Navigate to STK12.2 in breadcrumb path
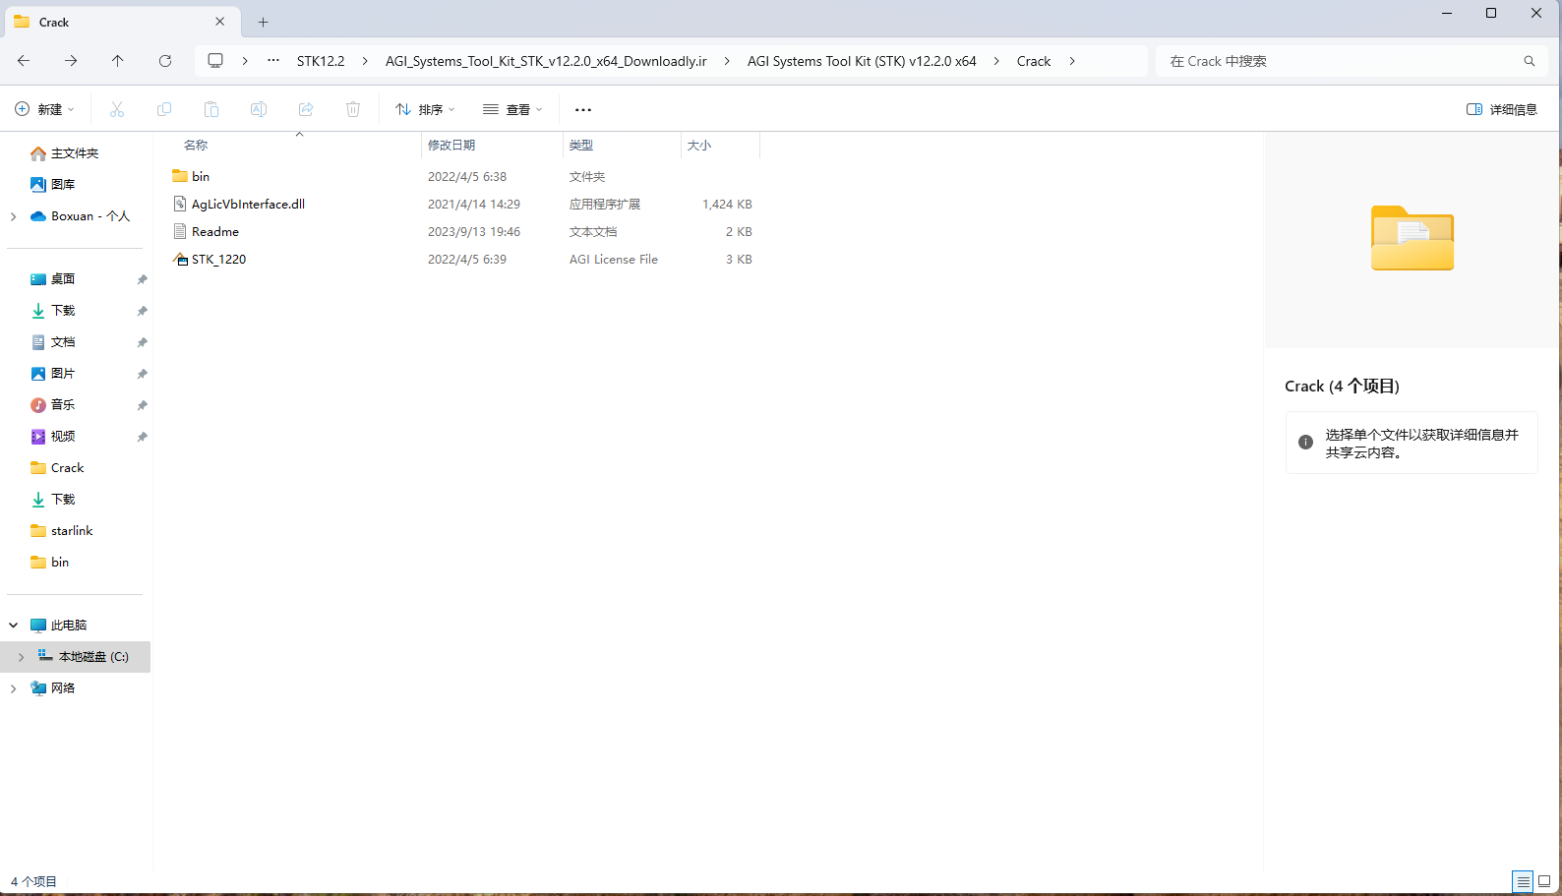Viewport: 1562px width, 896px height. coord(321,61)
